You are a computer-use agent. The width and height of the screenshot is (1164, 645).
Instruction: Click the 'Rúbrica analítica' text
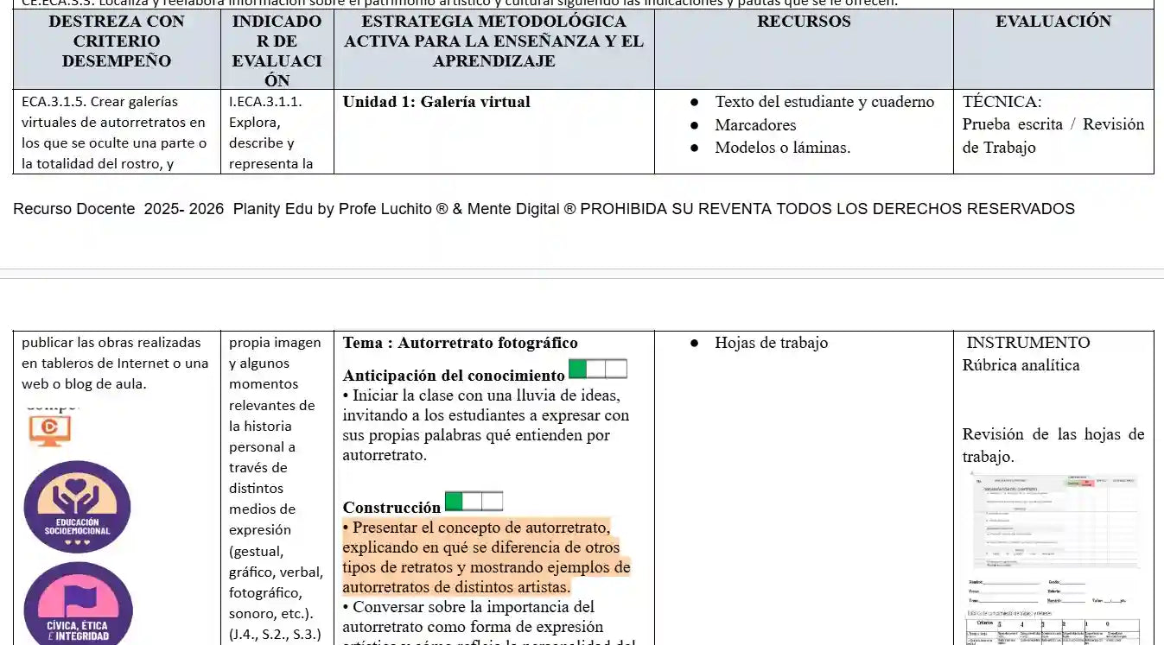pyautogui.click(x=1021, y=365)
